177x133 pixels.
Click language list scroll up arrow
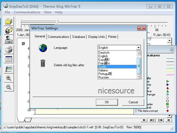click(139, 53)
